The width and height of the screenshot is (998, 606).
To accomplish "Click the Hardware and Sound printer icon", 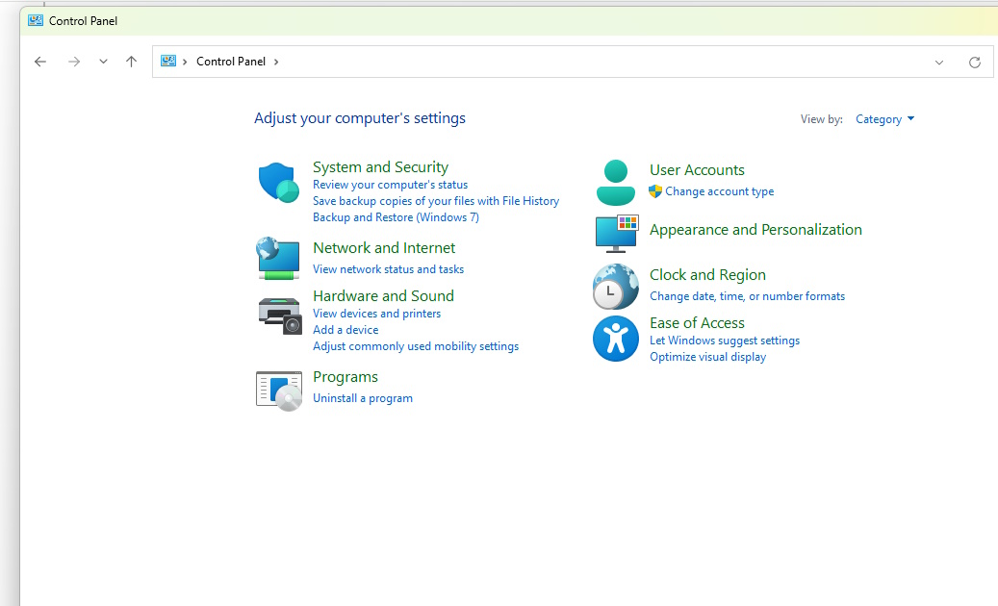I will click(279, 314).
